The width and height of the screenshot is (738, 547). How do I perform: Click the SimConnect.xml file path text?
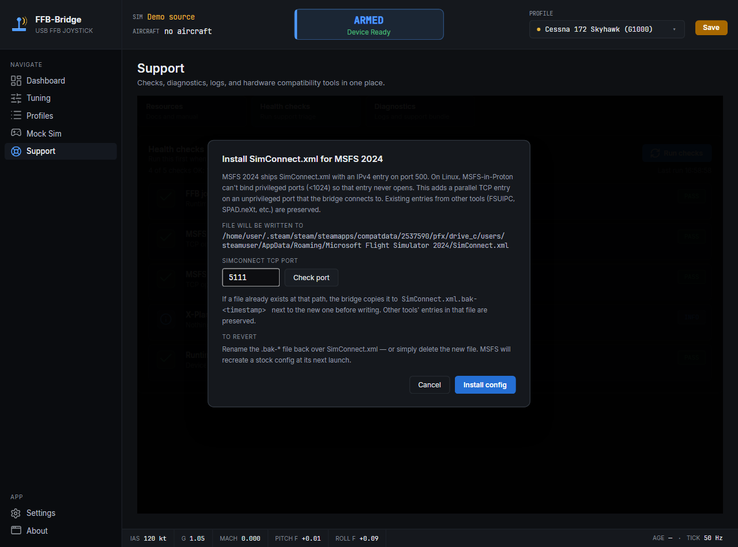click(365, 241)
